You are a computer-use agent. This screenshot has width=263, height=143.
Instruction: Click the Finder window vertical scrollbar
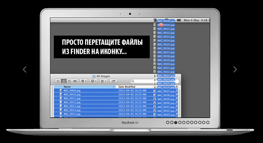tap(179, 103)
